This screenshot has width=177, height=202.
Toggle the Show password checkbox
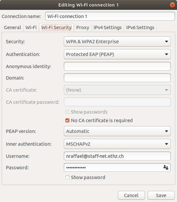point(67,177)
